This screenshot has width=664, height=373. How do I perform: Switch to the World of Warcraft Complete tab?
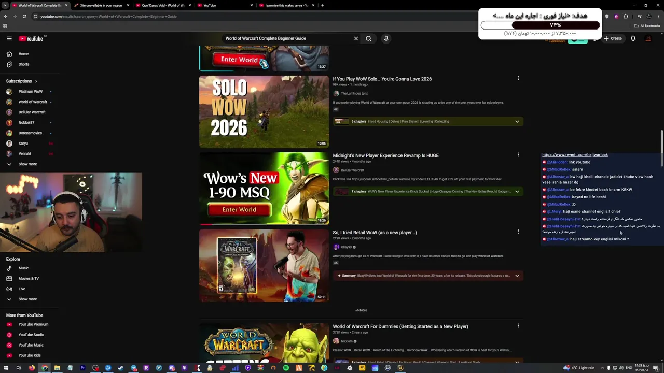(x=39, y=5)
